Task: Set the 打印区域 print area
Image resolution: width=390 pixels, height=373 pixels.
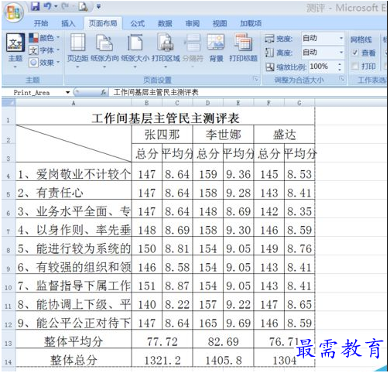Action: click(166, 50)
